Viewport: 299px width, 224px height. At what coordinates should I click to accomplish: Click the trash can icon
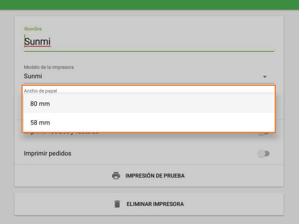[117, 204]
